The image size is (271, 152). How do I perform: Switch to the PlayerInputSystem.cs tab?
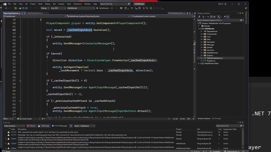[12, 13]
